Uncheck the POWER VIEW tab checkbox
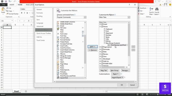 pyautogui.click(x=102, y=63)
